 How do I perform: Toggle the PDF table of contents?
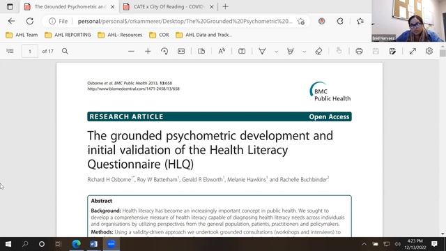tap(10, 51)
